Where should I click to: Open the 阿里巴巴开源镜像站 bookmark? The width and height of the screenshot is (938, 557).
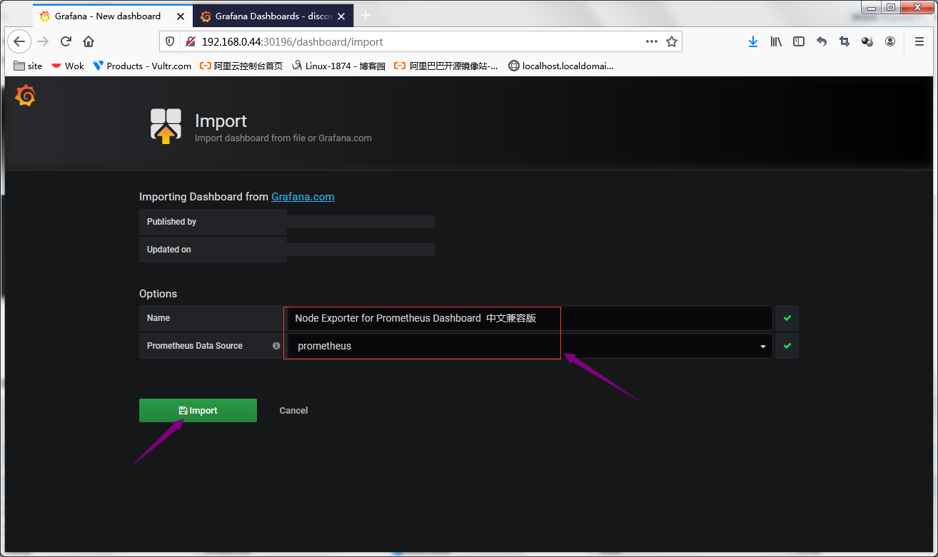[x=446, y=66]
